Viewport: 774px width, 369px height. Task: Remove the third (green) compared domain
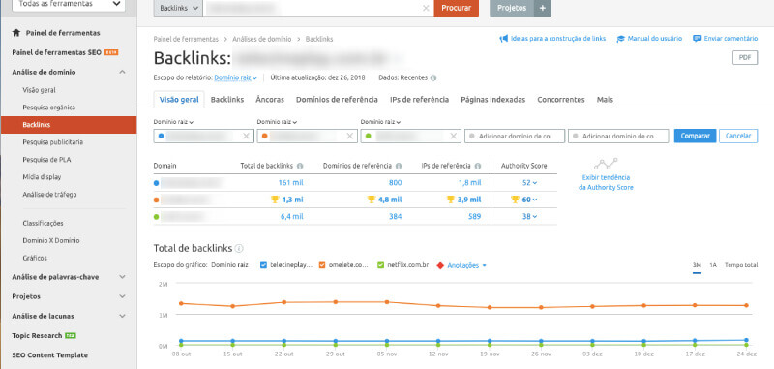tap(453, 136)
